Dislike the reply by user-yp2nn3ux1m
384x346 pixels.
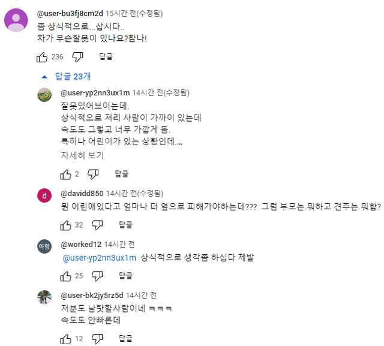(x=93, y=174)
